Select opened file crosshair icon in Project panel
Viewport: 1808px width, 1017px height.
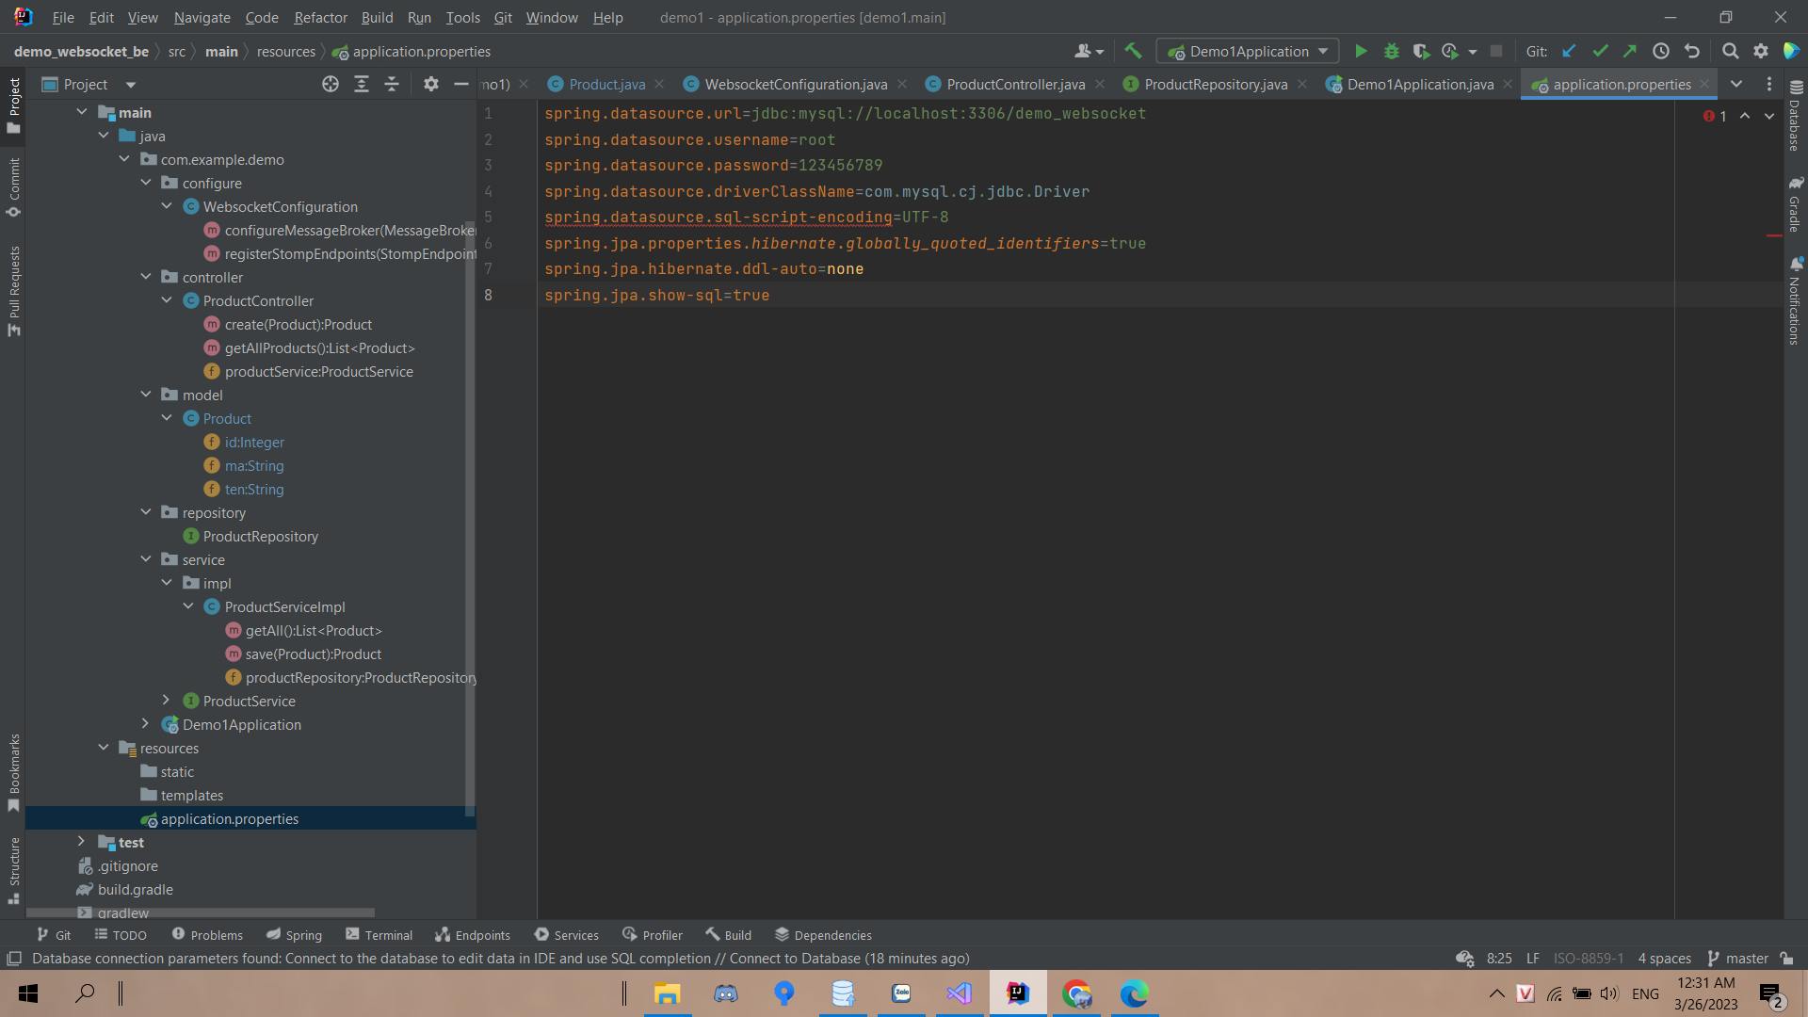click(x=331, y=85)
